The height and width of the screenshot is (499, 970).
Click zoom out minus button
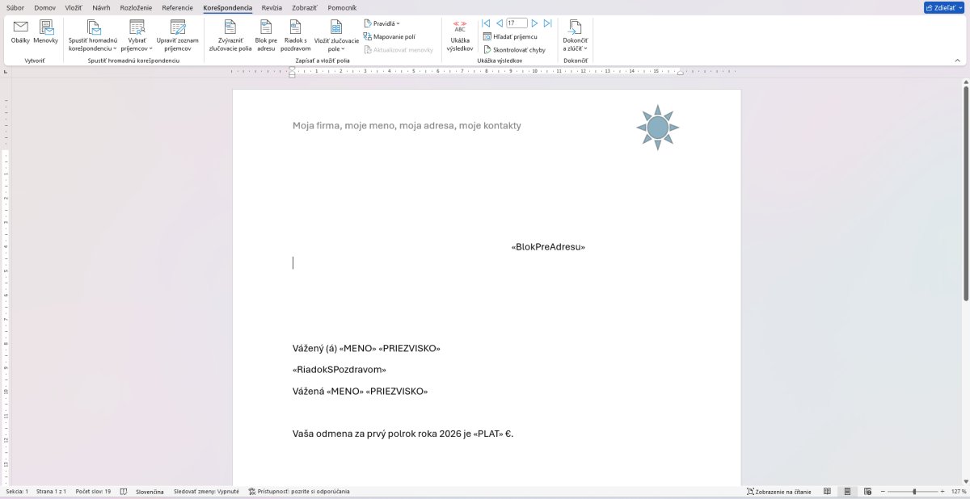(882, 491)
